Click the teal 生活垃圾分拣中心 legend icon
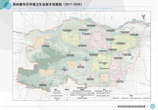This screenshot has width=158, height=110. click(x=122, y=98)
